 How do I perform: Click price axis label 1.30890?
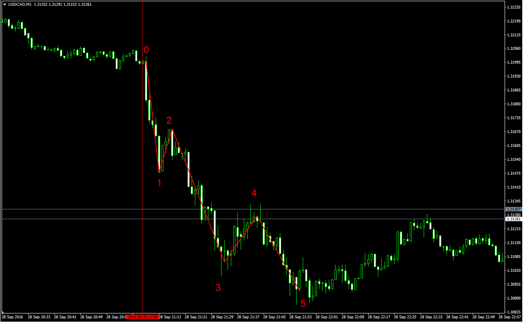click(513, 298)
